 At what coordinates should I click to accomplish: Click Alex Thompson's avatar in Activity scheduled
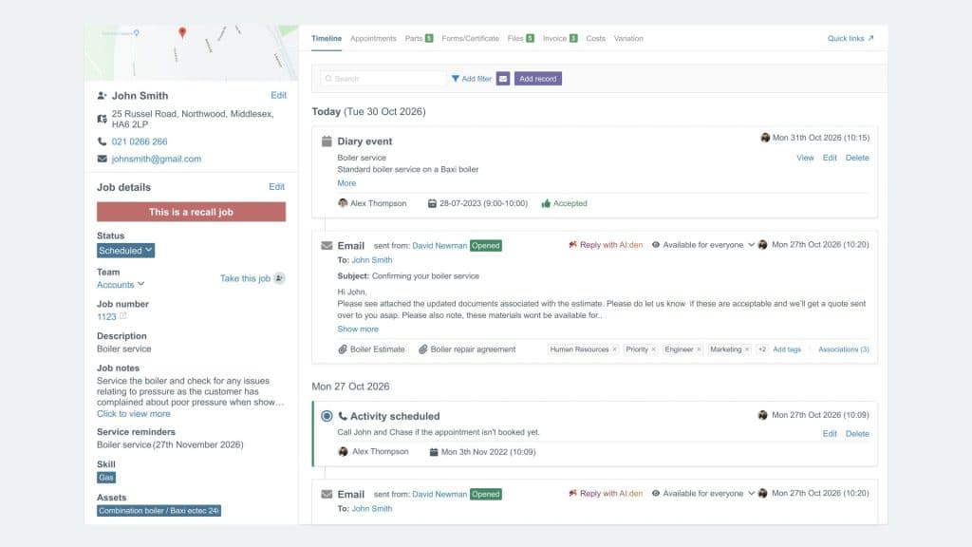coord(343,451)
